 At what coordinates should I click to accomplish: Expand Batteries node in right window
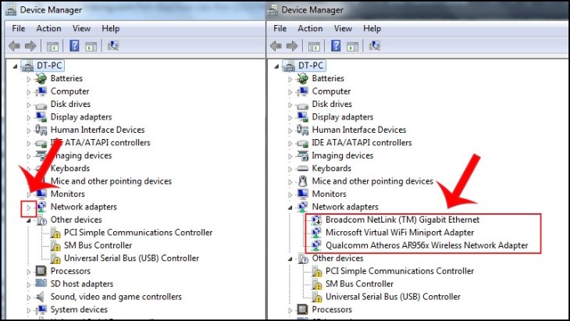(290, 79)
